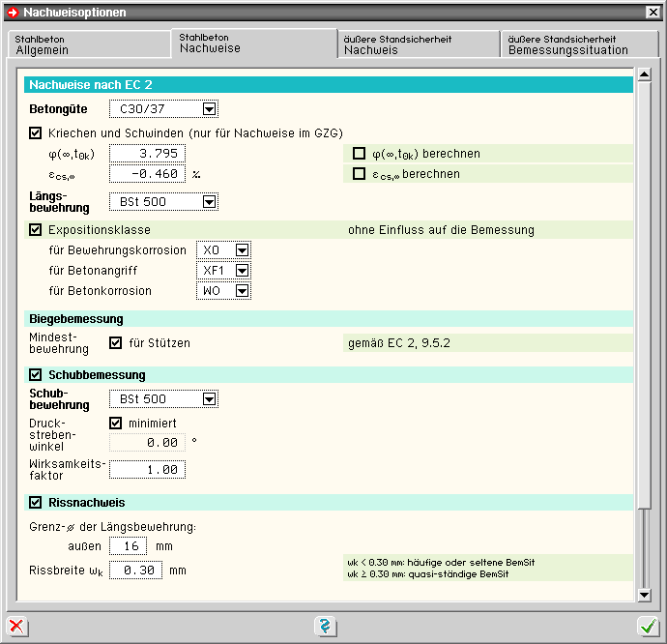This screenshot has width=667, height=644.
Task: Open help with the question mark icon
Action: [326, 626]
